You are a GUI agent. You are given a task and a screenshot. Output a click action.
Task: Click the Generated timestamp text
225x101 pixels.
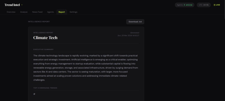(128, 34)
